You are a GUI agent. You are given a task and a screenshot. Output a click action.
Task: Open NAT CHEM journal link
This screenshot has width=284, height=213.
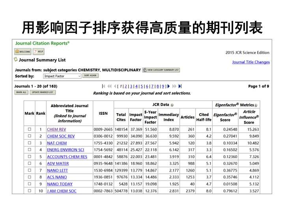click(x=57, y=143)
